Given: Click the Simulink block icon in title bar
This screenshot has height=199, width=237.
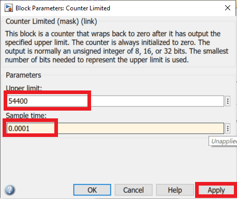Looking at the screenshot, I should pos(9,8).
